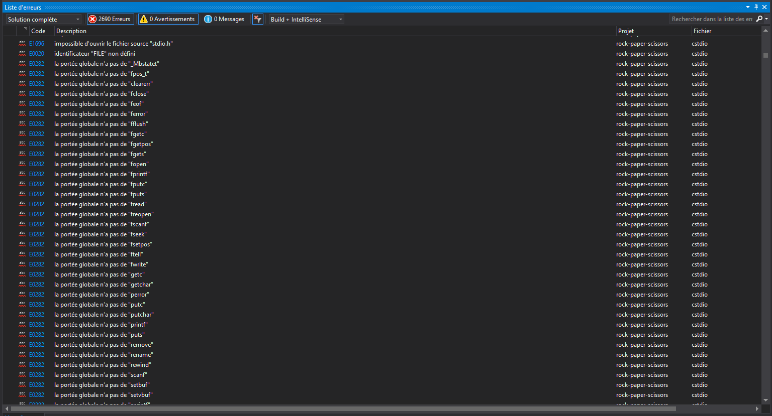
Task: Toggle the 0 Avertissements filter
Action: click(168, 19)
